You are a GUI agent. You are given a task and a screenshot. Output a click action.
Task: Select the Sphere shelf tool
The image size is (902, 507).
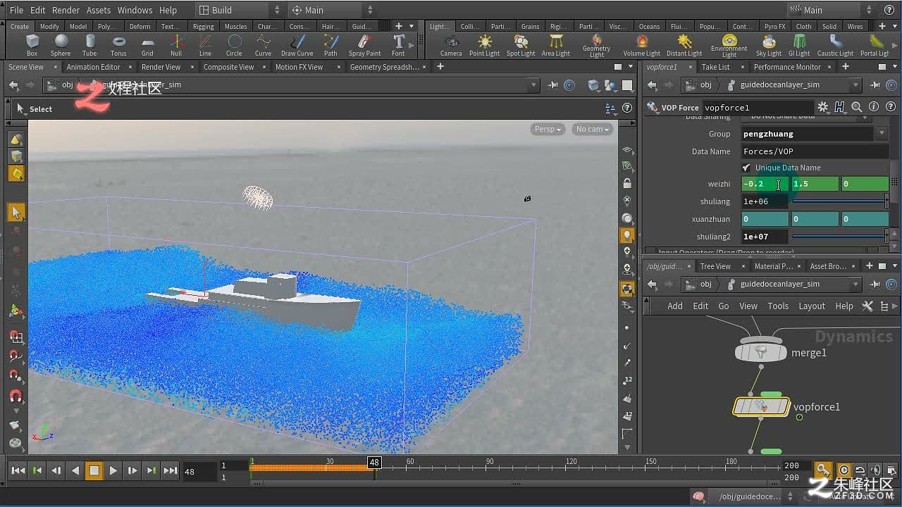click(x=61, y=45)
